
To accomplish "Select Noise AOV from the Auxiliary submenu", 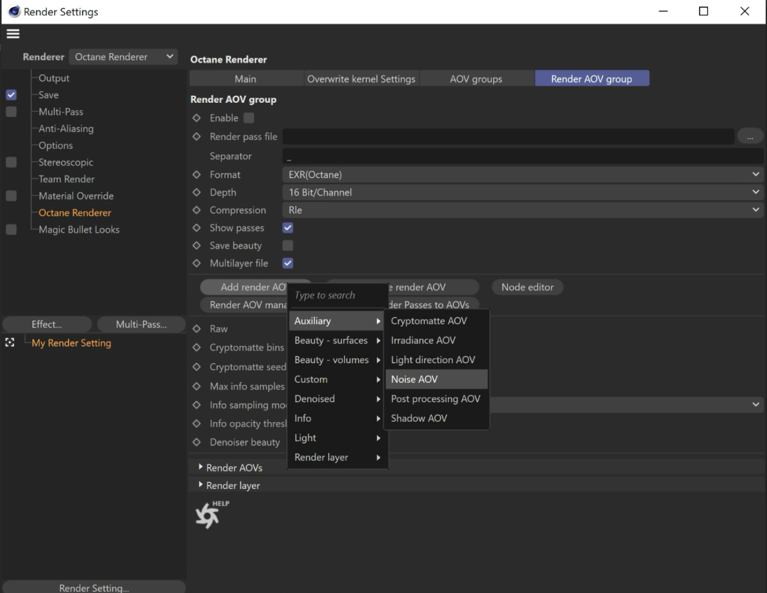I will click(436, 379).
